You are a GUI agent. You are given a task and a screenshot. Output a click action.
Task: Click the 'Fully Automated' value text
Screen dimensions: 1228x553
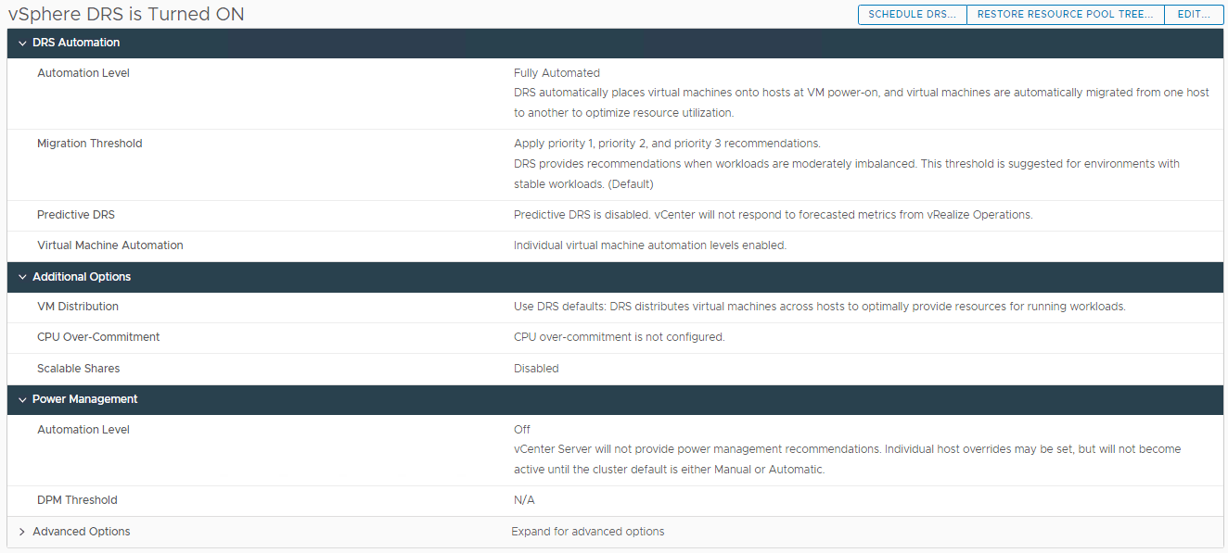[556, 73]
